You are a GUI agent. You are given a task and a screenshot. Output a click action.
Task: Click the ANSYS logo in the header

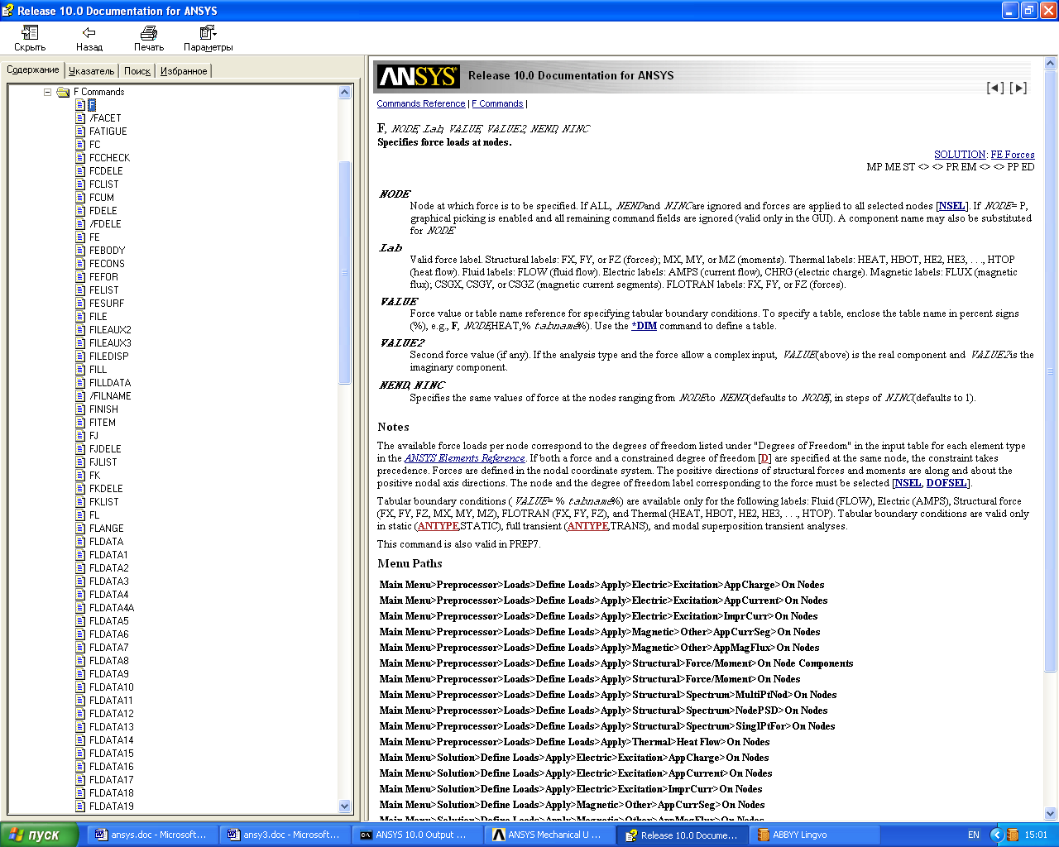pos(418,76)
